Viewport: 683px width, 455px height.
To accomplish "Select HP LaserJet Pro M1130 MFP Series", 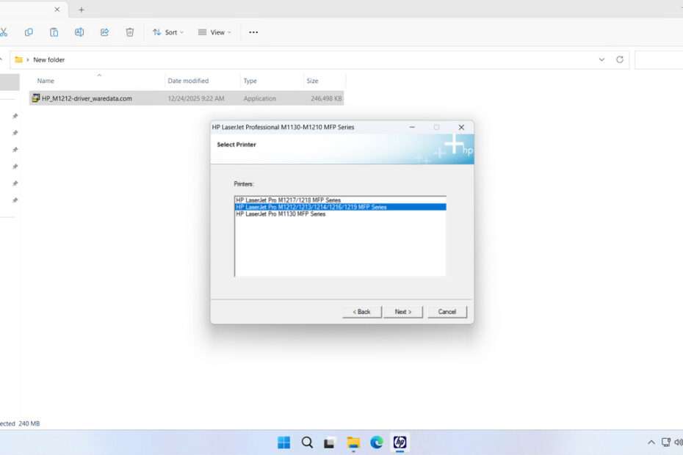I will click(x=281, y=214).
